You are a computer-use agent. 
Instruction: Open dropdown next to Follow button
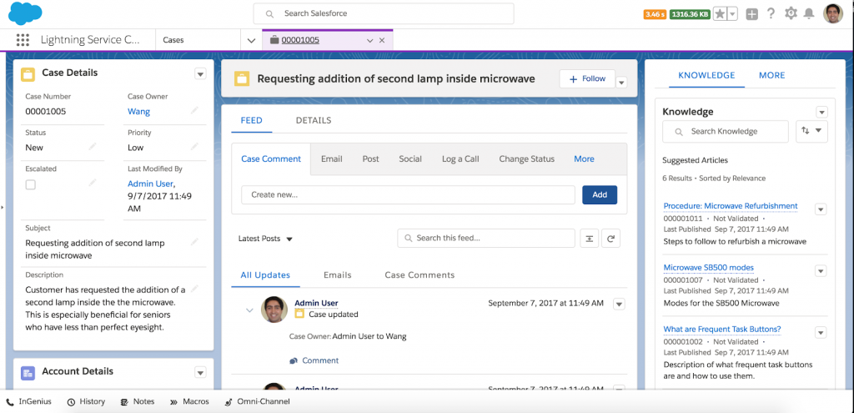tap(621, 83)
